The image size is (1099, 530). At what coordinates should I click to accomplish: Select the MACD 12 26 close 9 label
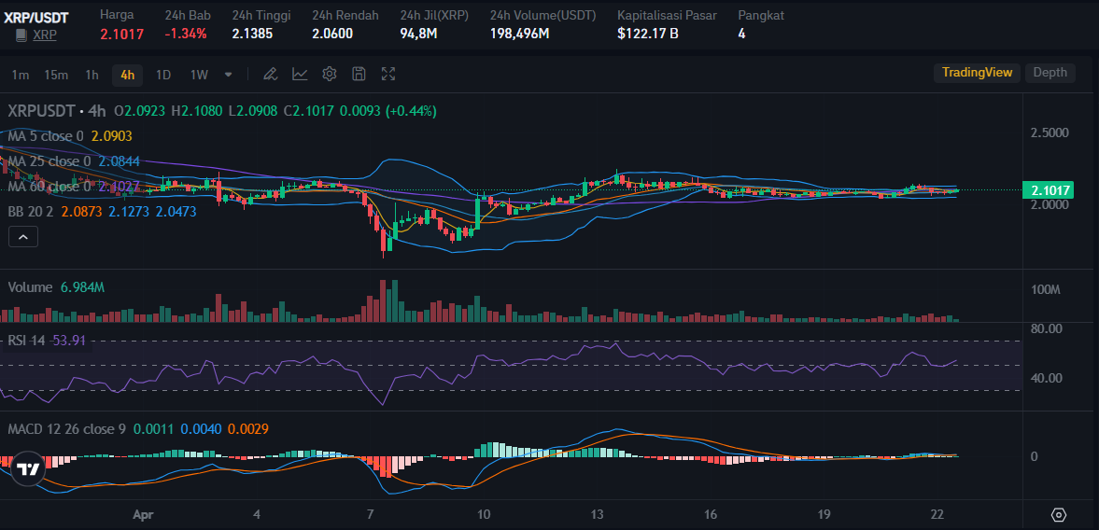(66, 428)
